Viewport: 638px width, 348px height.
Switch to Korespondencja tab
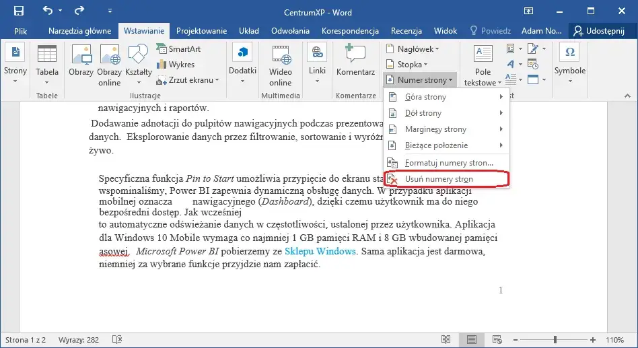click(350, 31)
